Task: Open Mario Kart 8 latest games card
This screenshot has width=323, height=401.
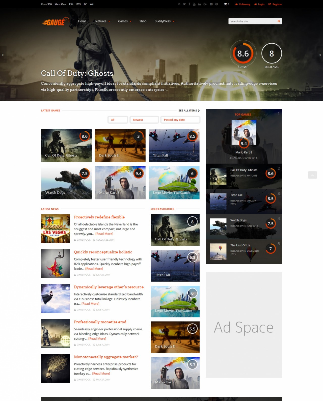Action: (120, 183)
